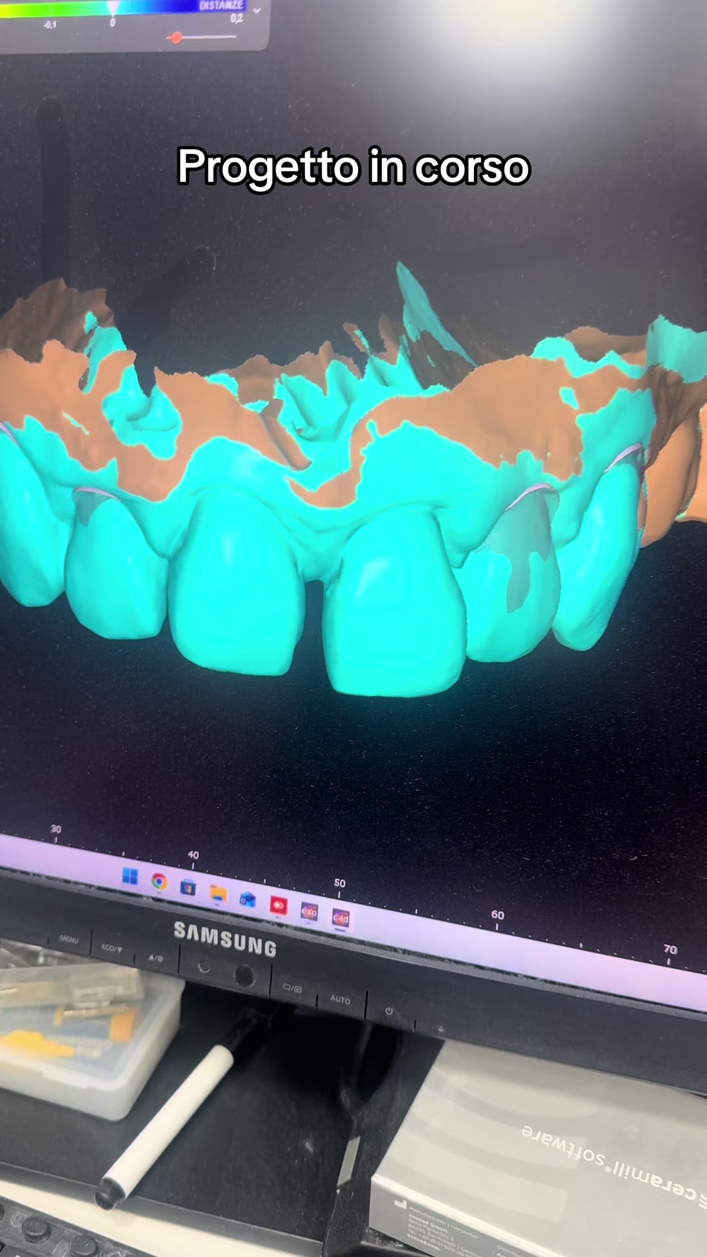Viewport: 707px width, 1257px height.
Task: Click the 0,2 value on the distance scale
Action: pos(236,19)
